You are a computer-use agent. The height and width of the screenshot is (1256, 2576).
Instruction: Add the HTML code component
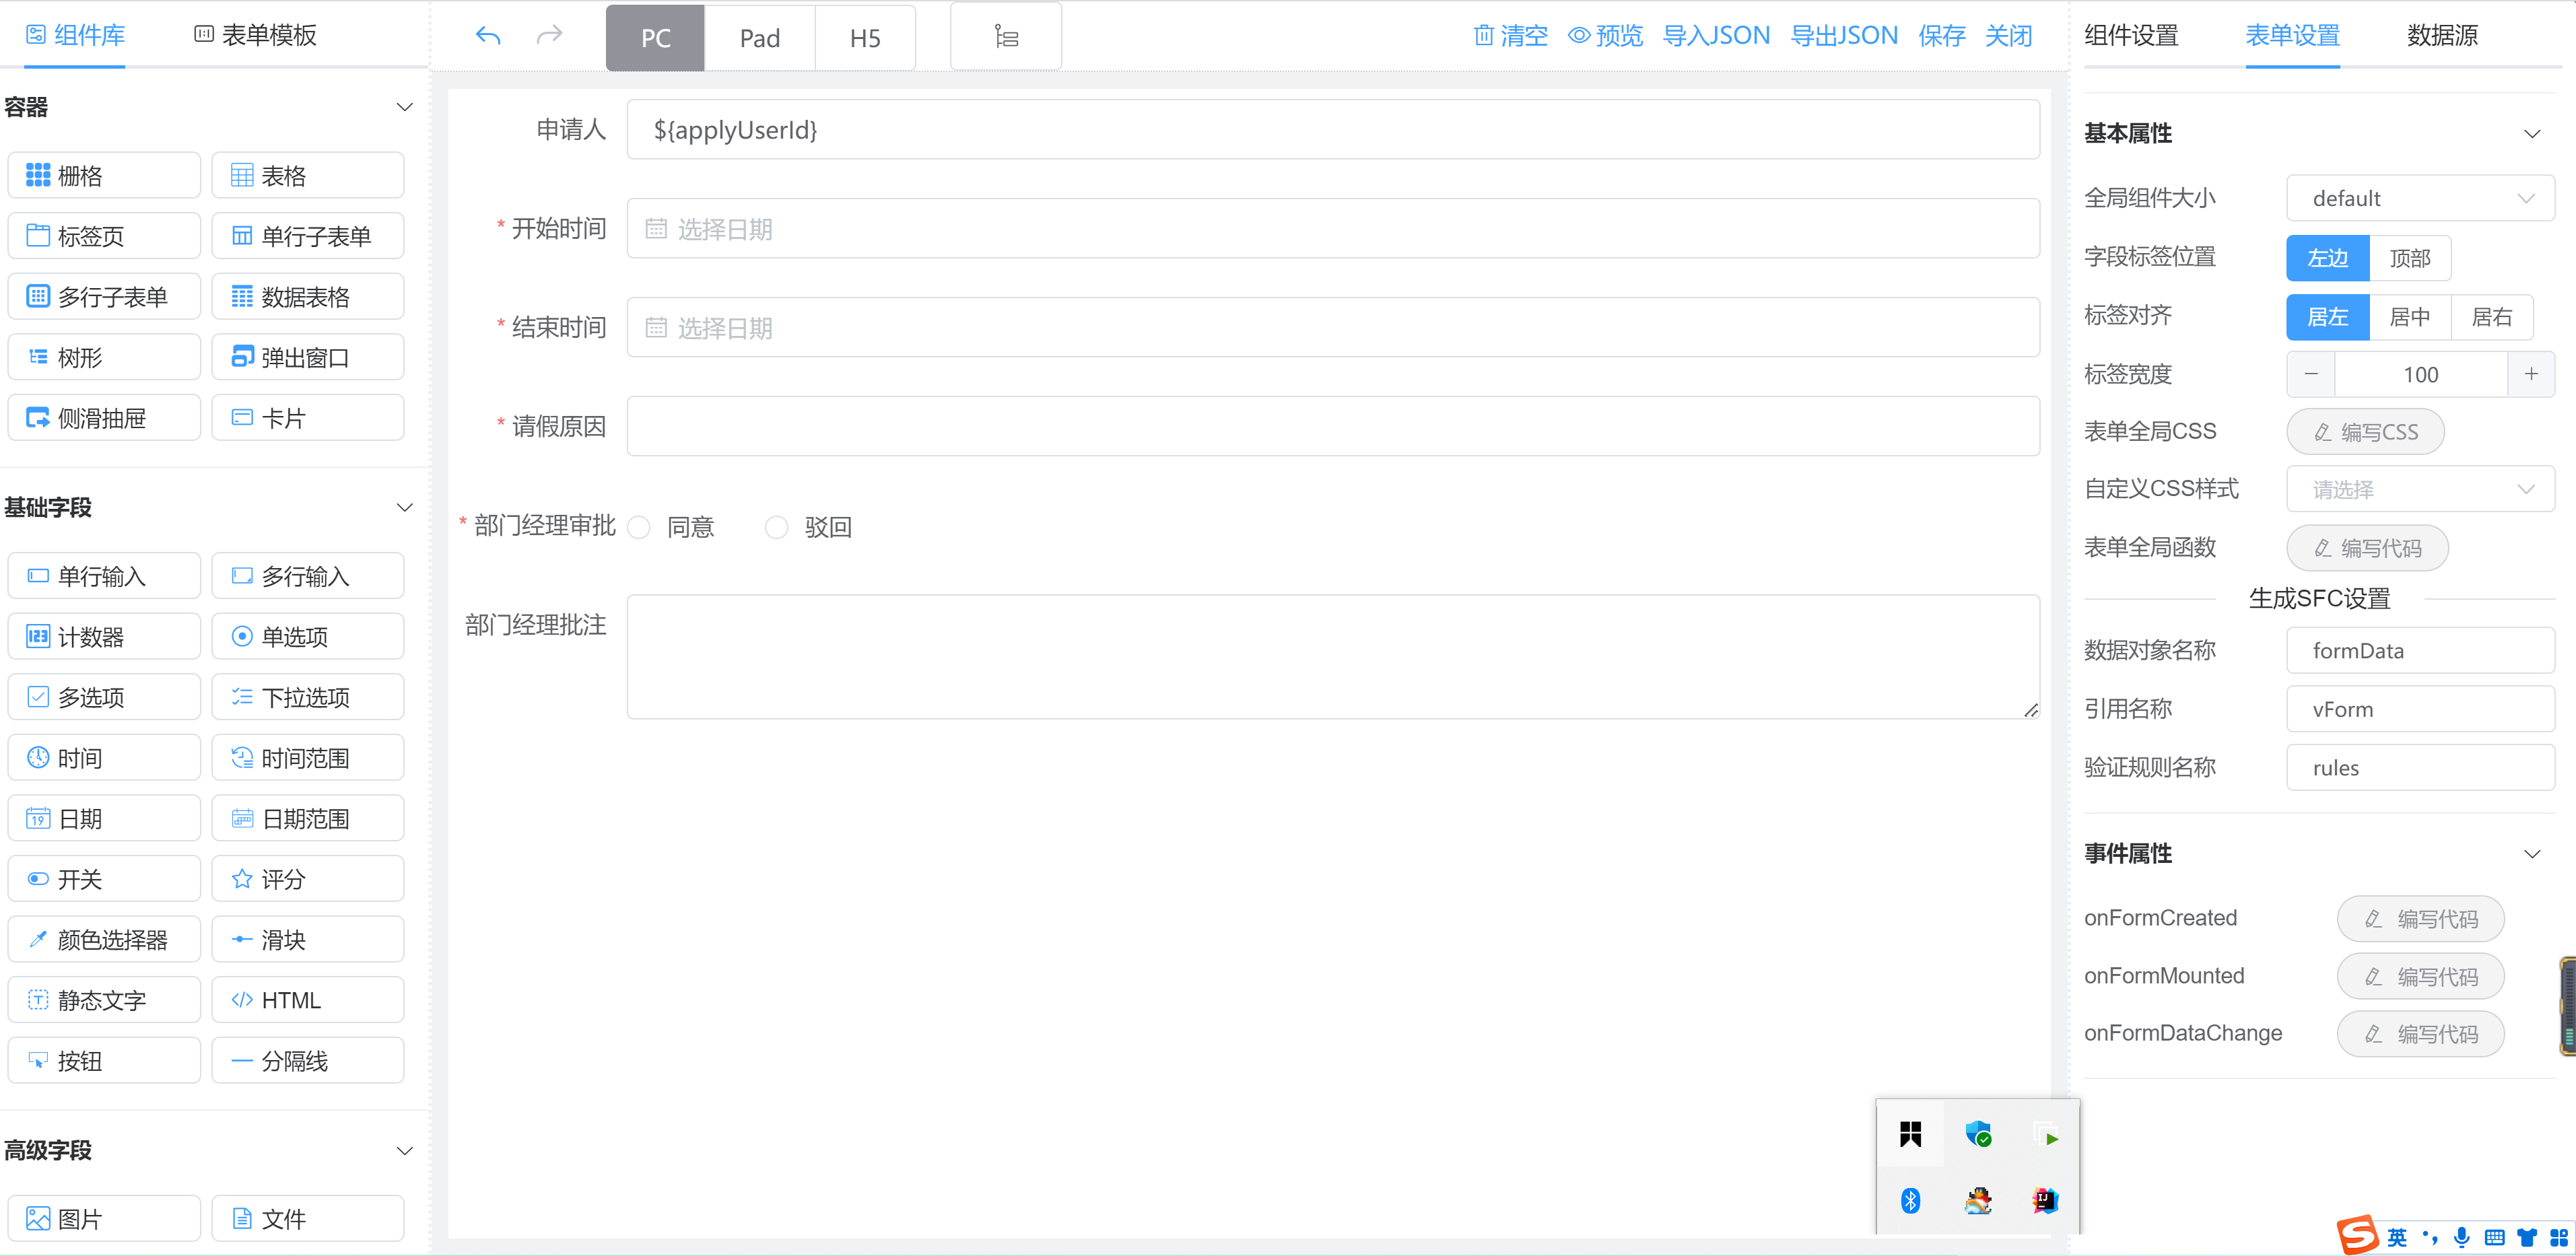point(308,1000)
